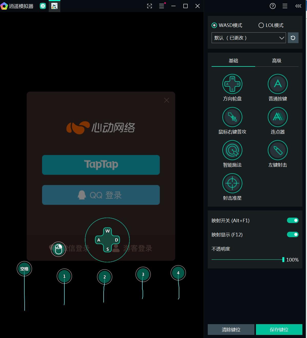
Task: Switch to the emulator home tab icon
Action: pyautogui.click(x=43, y=6)
